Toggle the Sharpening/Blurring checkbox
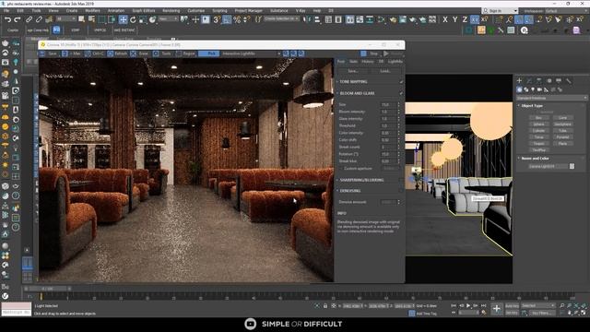Screen dimensions: 590x332 (402, 181)
